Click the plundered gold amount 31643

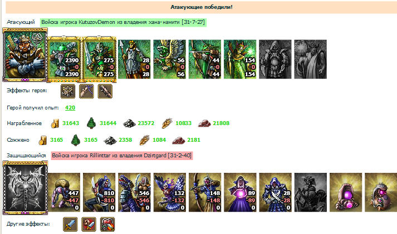[71, 123]
